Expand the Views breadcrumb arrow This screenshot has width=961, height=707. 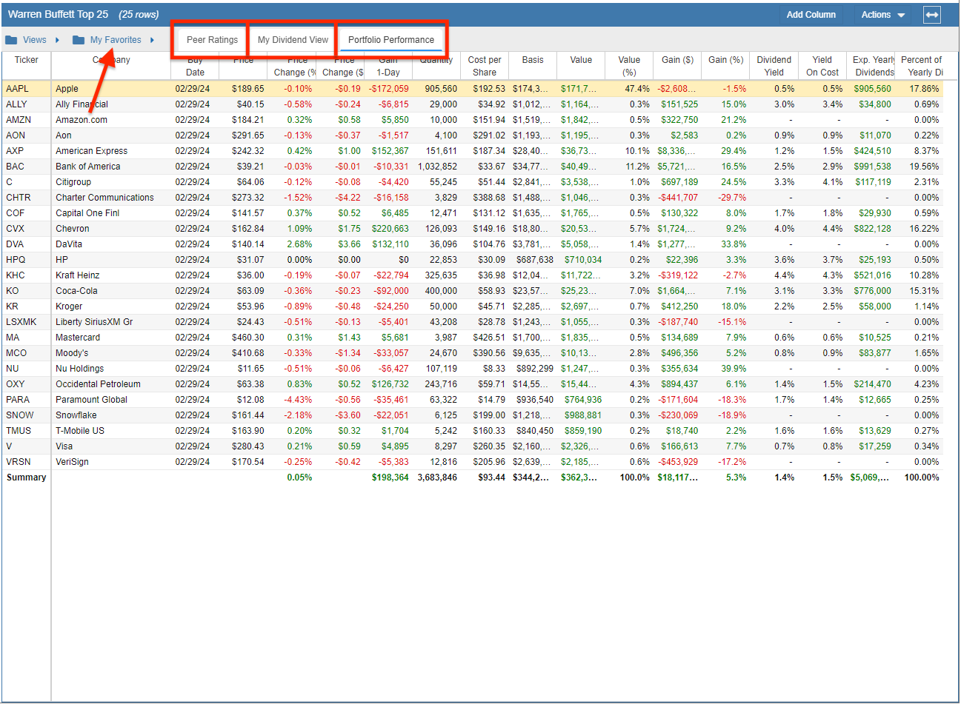click(x=57, y=40)
